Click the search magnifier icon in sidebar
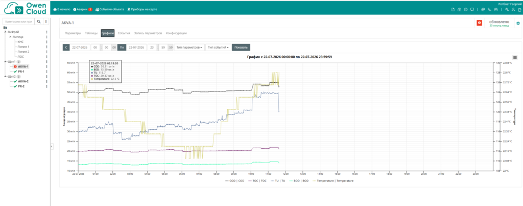523x206 pixels. (39, 21)
